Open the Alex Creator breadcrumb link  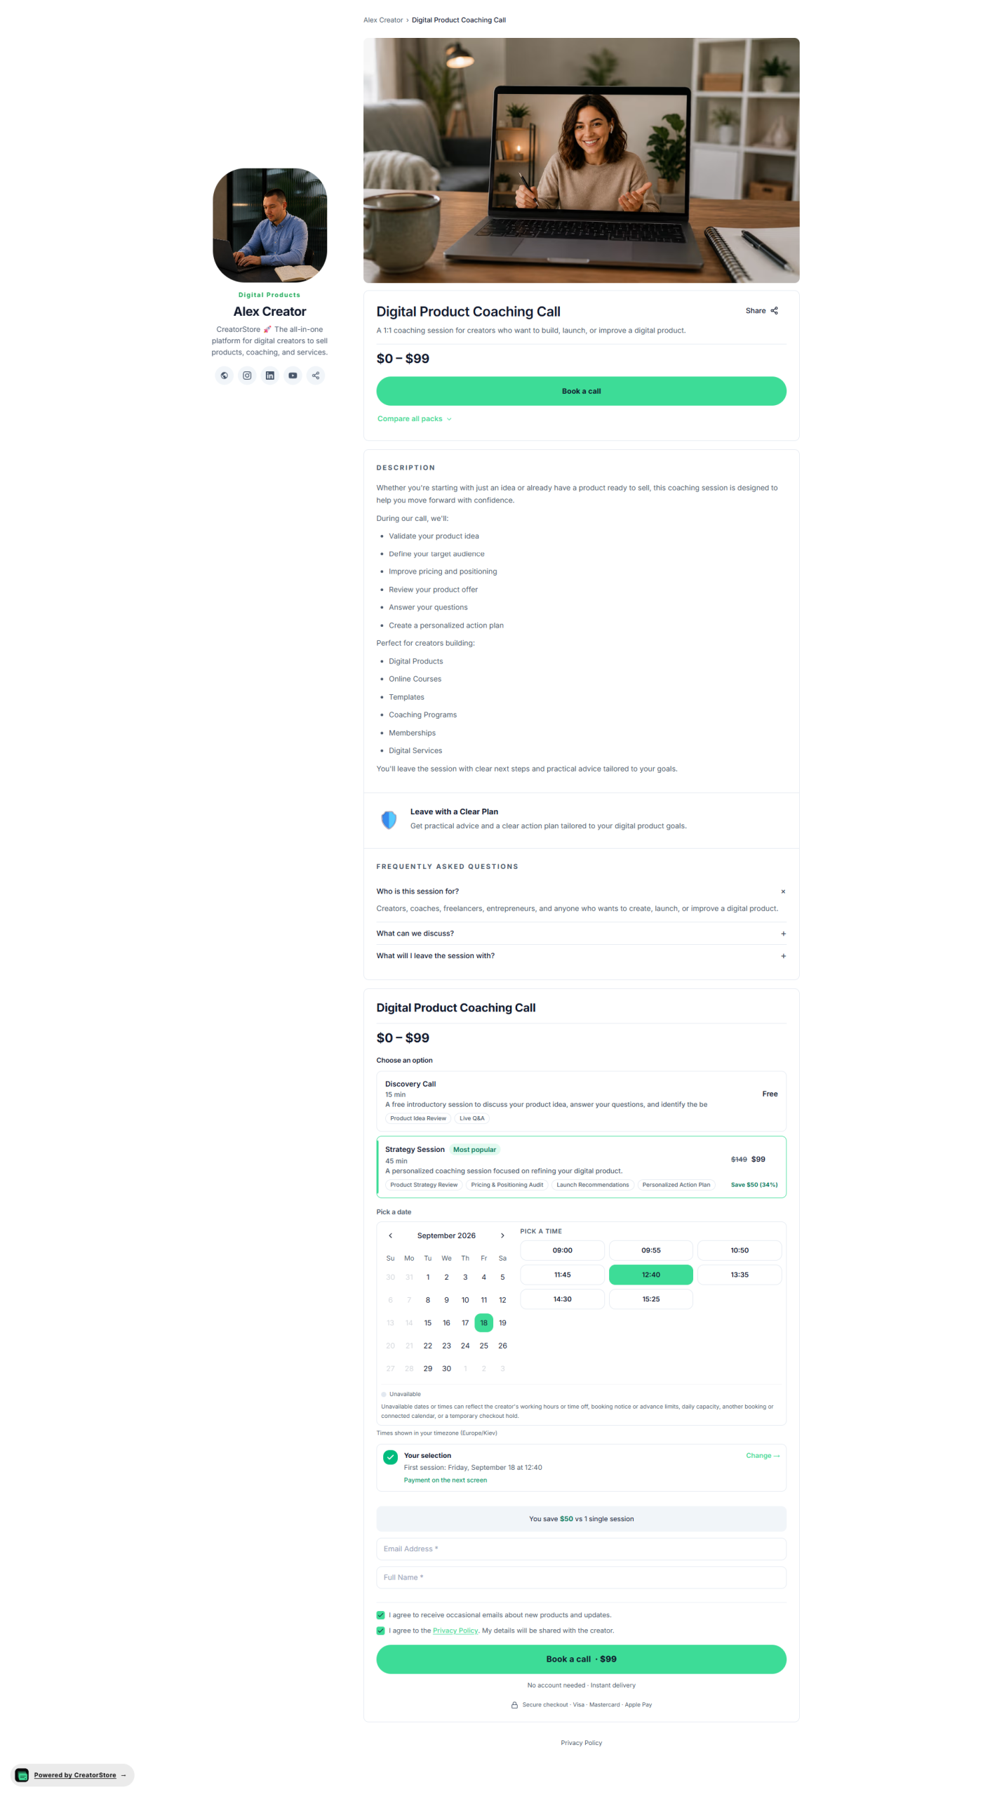coord(383,20)
